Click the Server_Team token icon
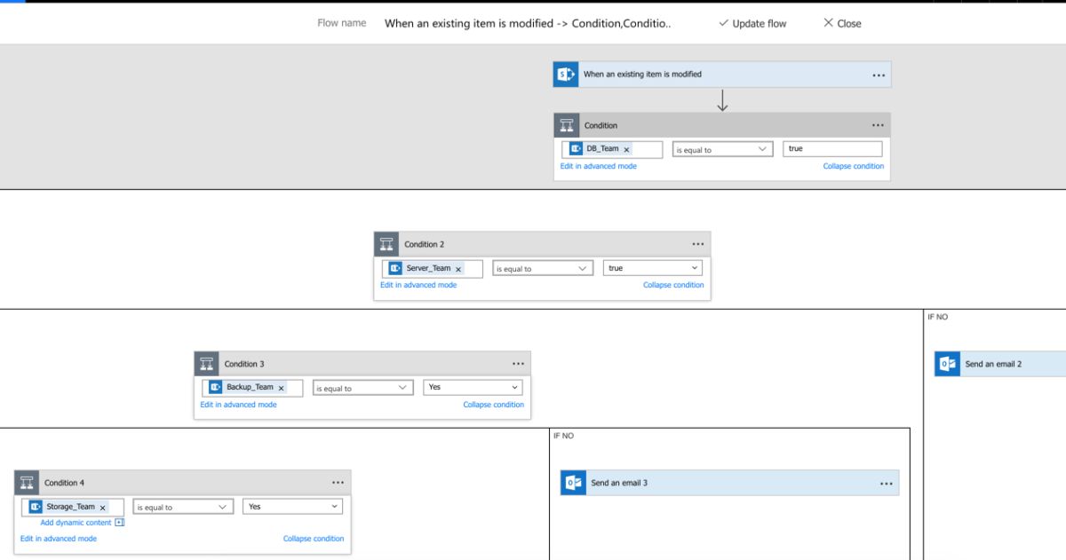Image resolution: width=1066 pixels, height=560 pixels. point(395,268)
